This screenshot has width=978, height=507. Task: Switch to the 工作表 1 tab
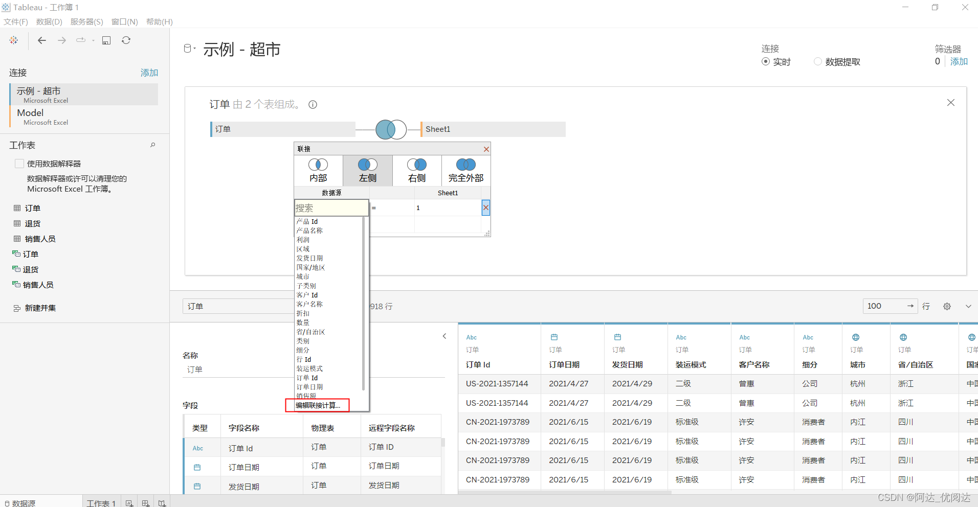101,503
